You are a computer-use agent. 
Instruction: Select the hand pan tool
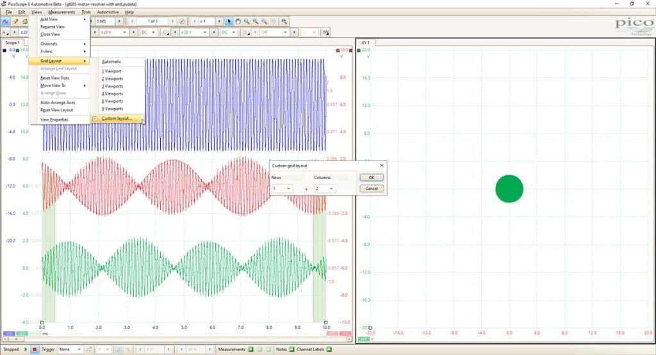238,21
